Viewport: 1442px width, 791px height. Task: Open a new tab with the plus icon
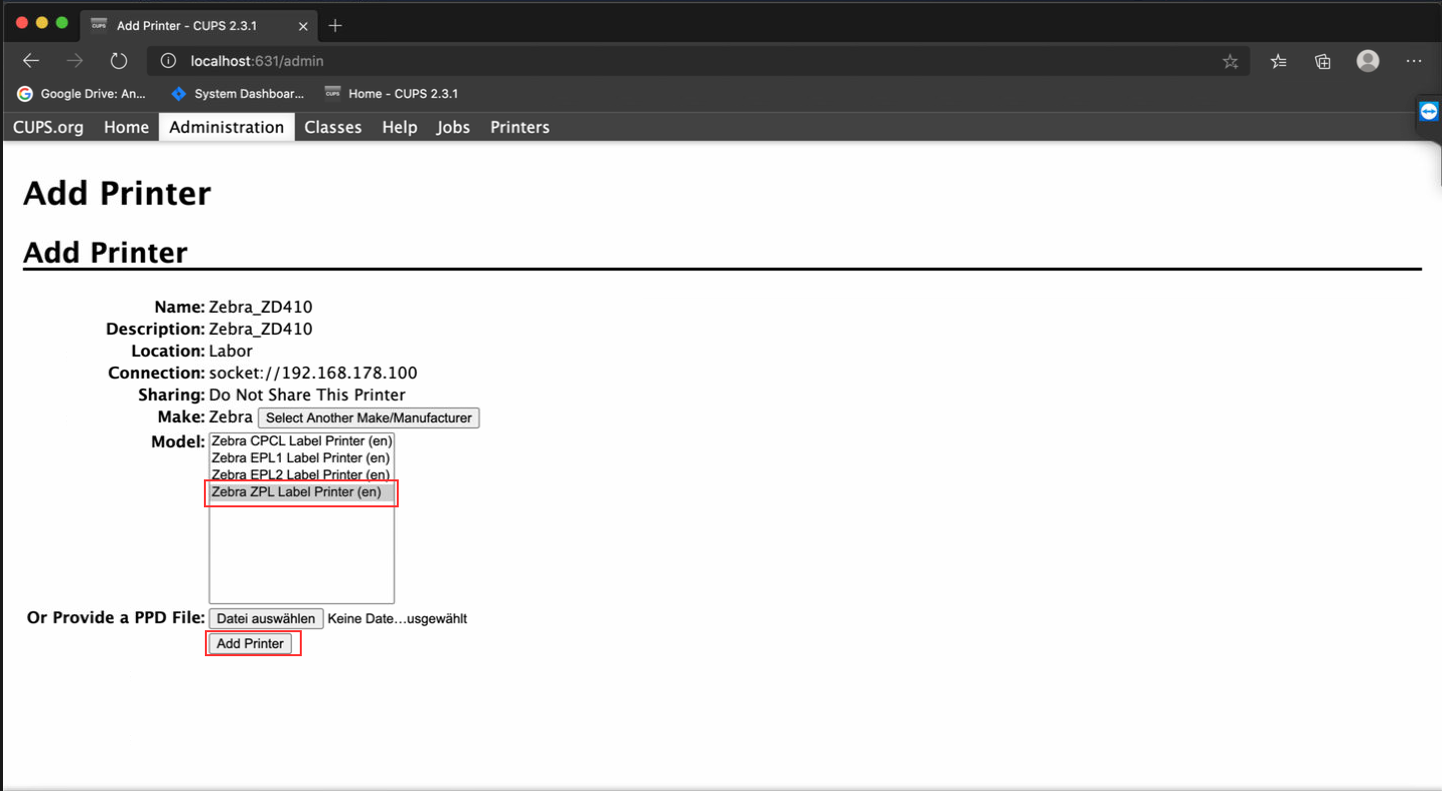coord(335,25)
